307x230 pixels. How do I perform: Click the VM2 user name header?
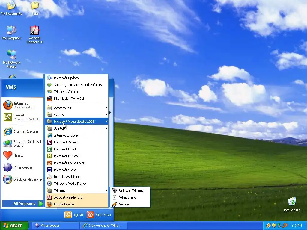(x=11, y=87)
